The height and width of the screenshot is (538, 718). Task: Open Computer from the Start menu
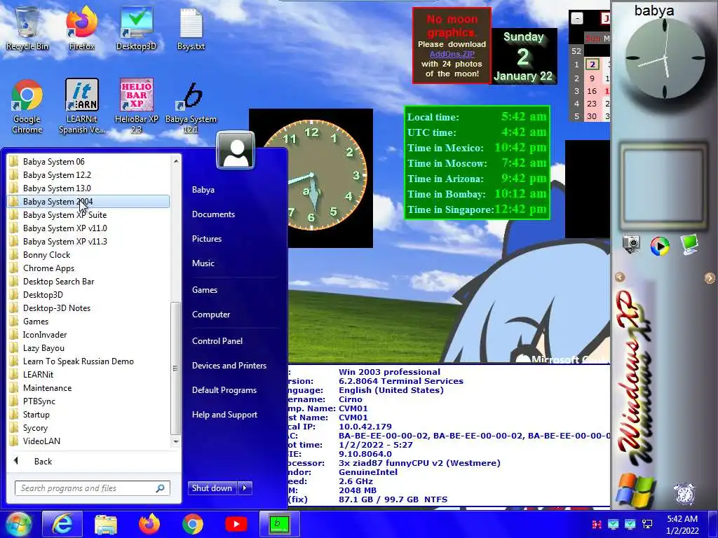click(x=210, y=315)
